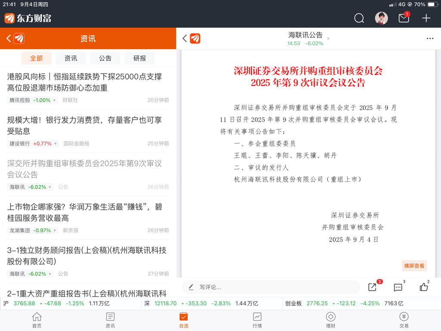Select the 研报 filter chip
441x331 pixels.
click(x=140, y=58)
